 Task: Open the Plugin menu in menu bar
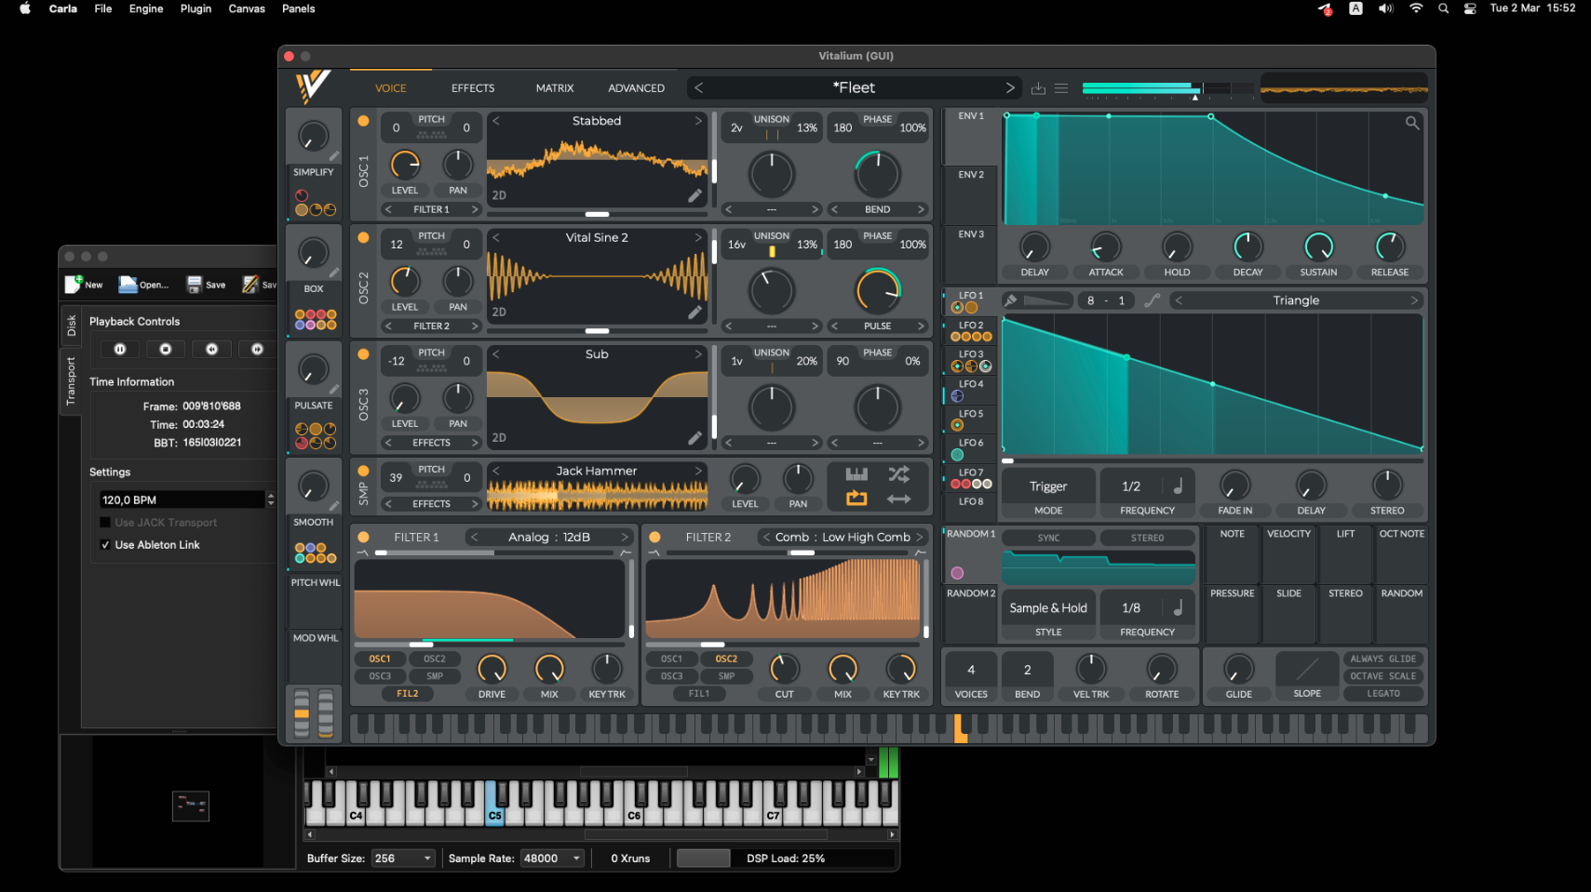196,8
